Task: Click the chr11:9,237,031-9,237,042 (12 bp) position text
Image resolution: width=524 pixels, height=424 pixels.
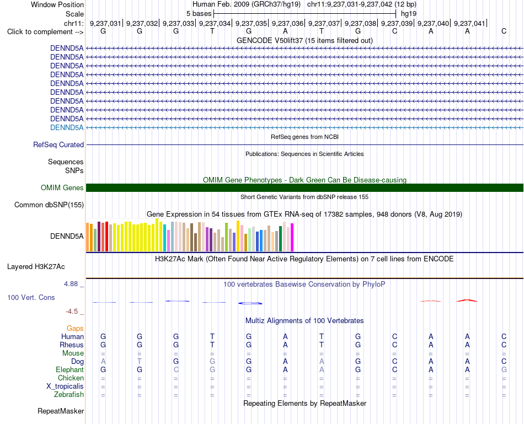Action: [362, 4]
